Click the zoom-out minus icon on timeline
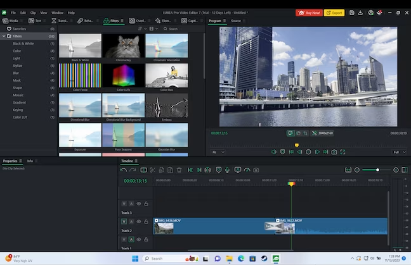 click(x=357, y=170)
